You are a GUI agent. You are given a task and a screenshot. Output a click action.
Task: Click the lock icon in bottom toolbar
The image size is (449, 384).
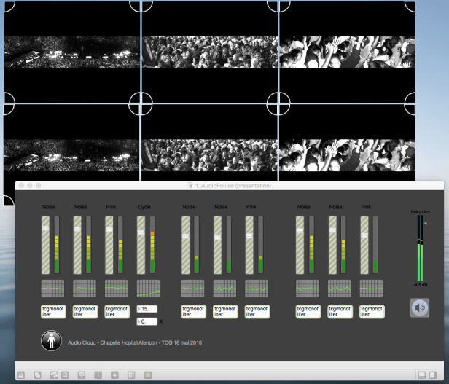coord(20,375)
